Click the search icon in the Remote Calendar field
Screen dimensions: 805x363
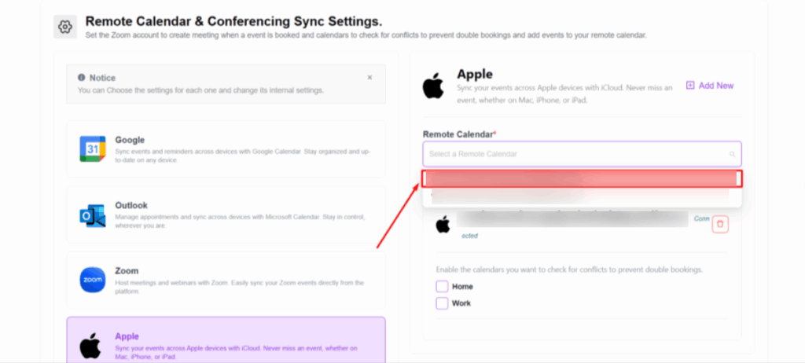pos(733,154)
